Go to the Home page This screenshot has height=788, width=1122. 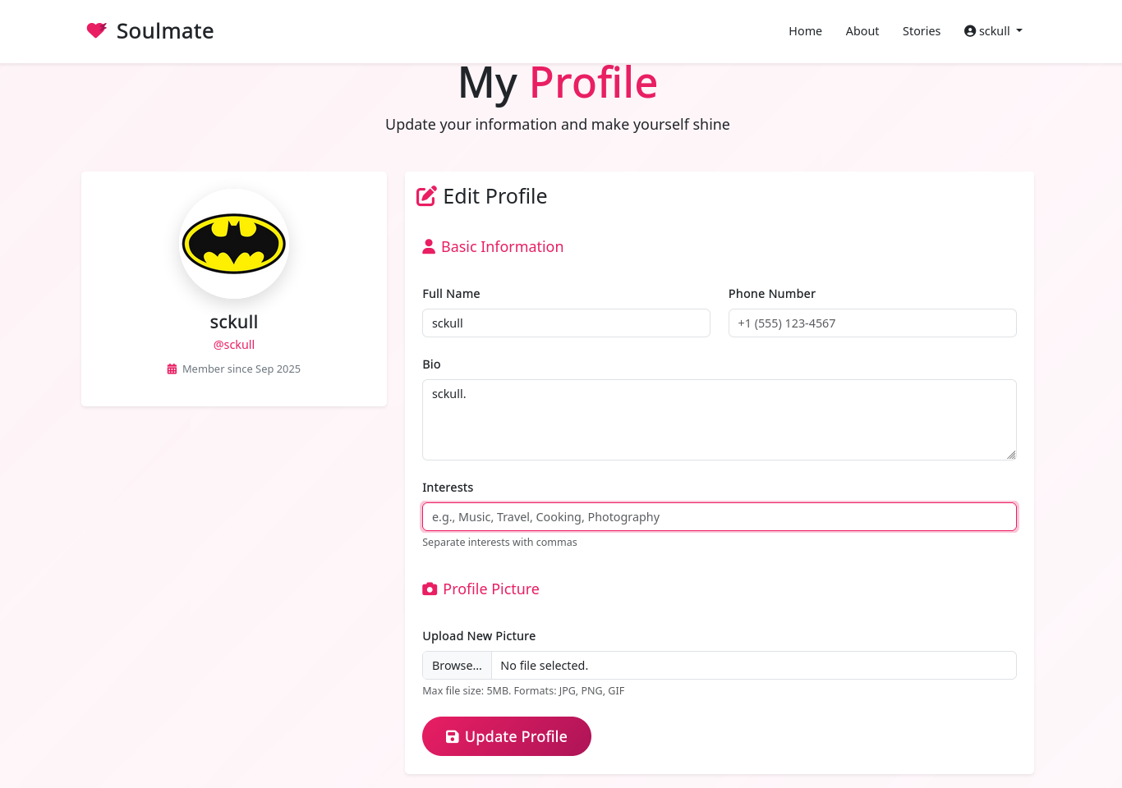tap(805, 31)
